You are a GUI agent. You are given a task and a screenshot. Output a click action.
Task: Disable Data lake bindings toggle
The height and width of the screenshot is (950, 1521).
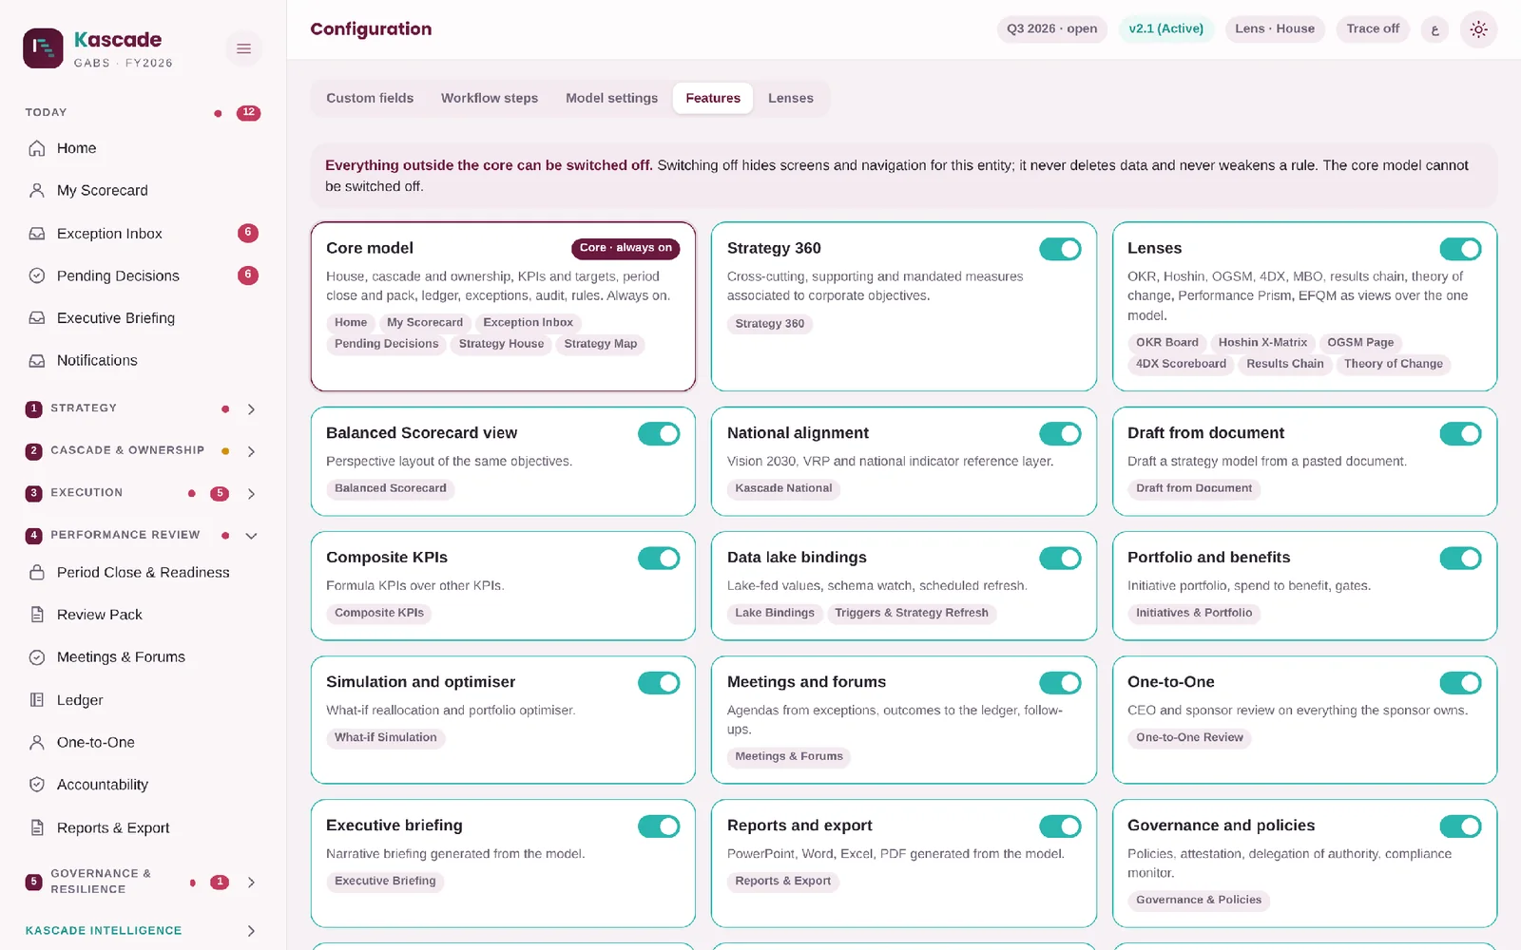coord(1060,559)
